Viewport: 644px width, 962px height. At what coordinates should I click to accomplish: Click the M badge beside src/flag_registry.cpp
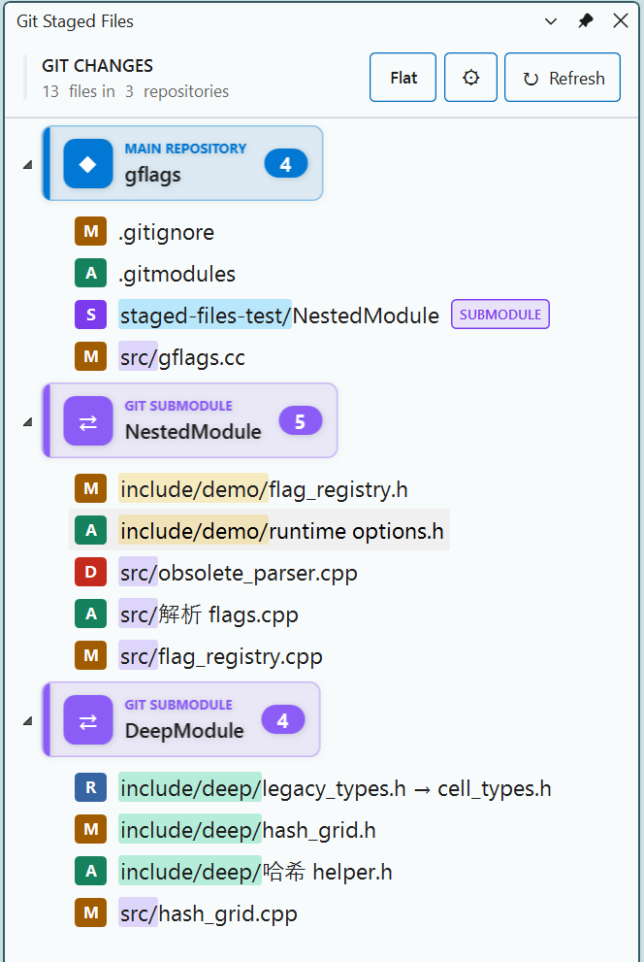coord(91,655)
